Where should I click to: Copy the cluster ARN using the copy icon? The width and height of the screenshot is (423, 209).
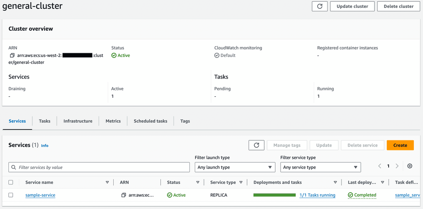tap(12, 55)
